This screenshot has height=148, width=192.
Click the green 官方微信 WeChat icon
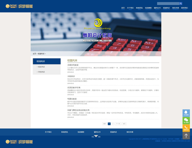[186, 121]
